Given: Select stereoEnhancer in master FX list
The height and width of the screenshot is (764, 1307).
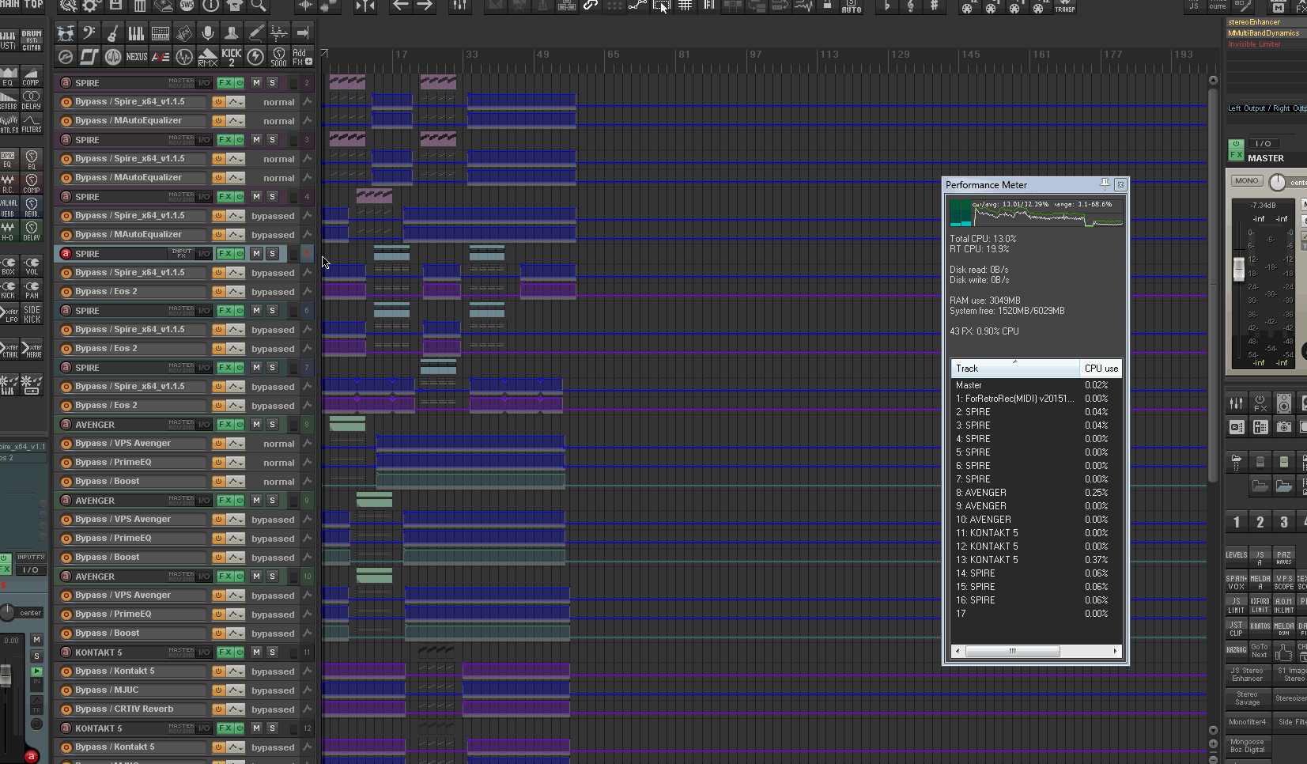Looking at the screenshot, I should pyautogui.click(x=1254, y=22).
